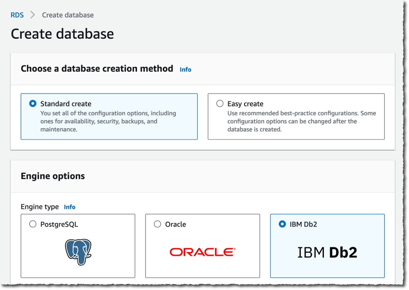This screenshot has width=409, height=290.
Task: Select the Easy create radio button
Action: coord(220,103)
